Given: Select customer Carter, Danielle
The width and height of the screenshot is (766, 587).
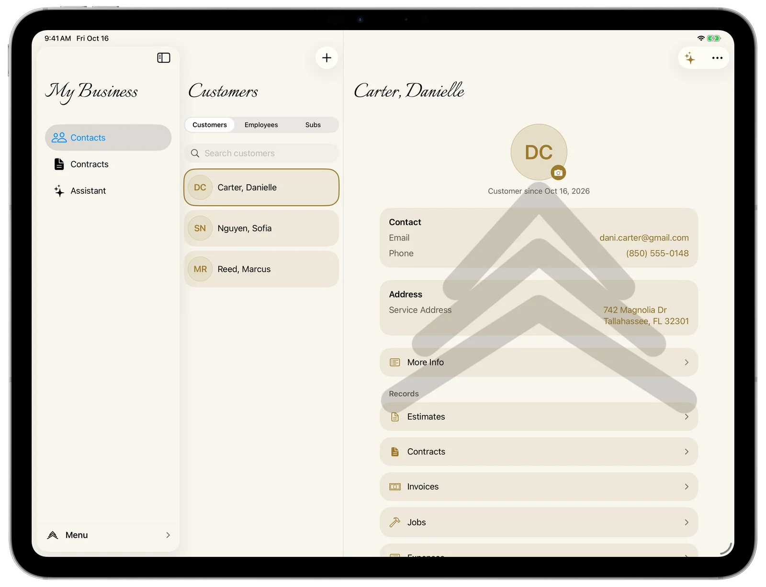Looking at the screenshot, I should (x=261, y=188).
